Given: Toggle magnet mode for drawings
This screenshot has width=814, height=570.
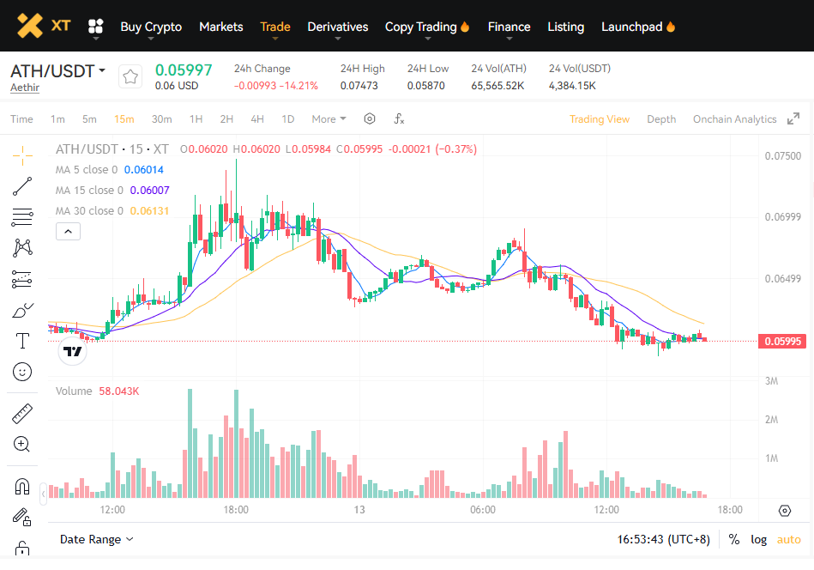Looking at the screenshot, I should click(x=23, y=487).
